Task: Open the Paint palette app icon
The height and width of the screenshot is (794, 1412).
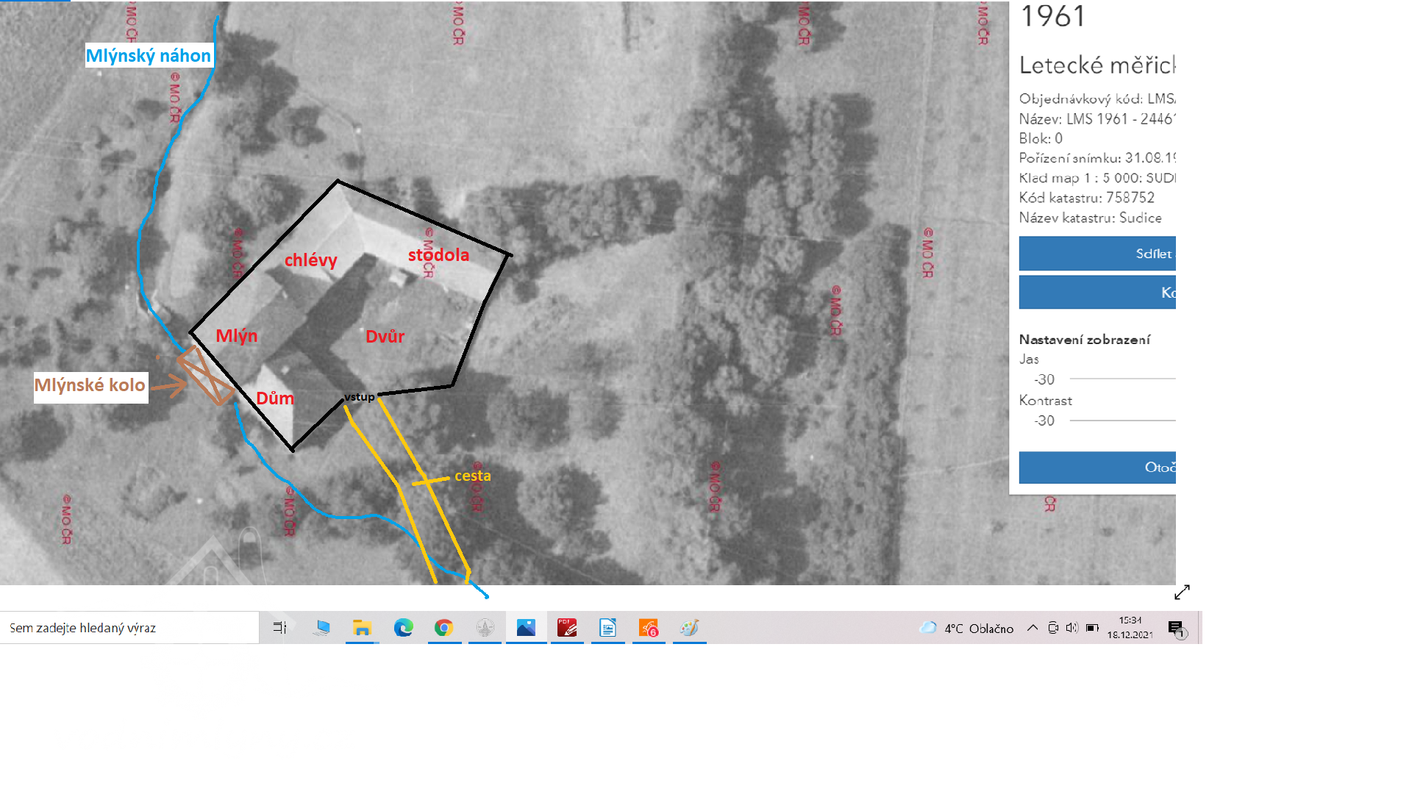Action: pyautogui.click(x=689, y=628)
